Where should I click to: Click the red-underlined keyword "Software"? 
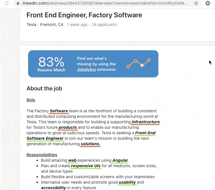point(59,111)
